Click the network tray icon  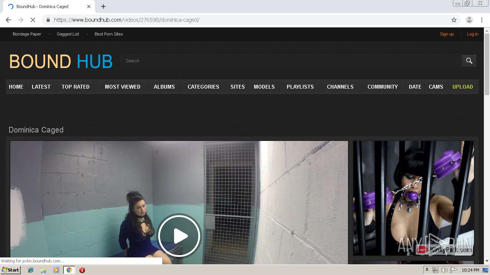click(435, 270)
